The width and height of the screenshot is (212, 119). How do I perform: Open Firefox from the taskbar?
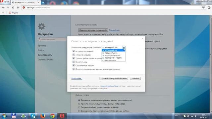tap(43, 116)
